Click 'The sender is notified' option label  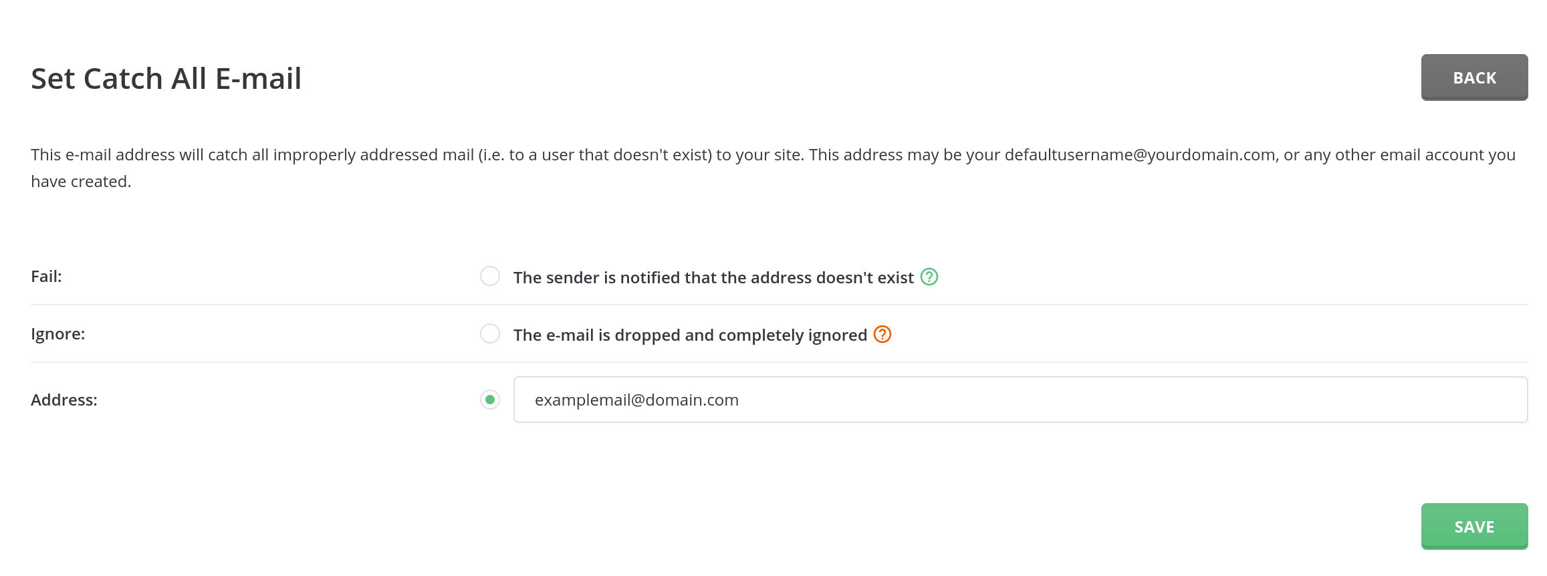tap(713, 277)
